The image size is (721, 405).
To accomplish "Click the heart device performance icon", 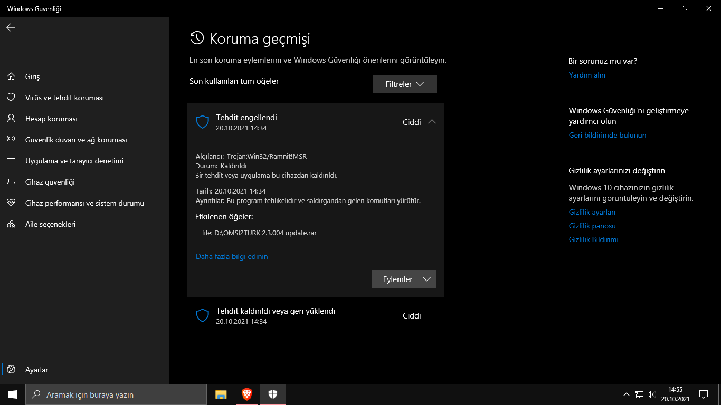I will coord(11,203).
